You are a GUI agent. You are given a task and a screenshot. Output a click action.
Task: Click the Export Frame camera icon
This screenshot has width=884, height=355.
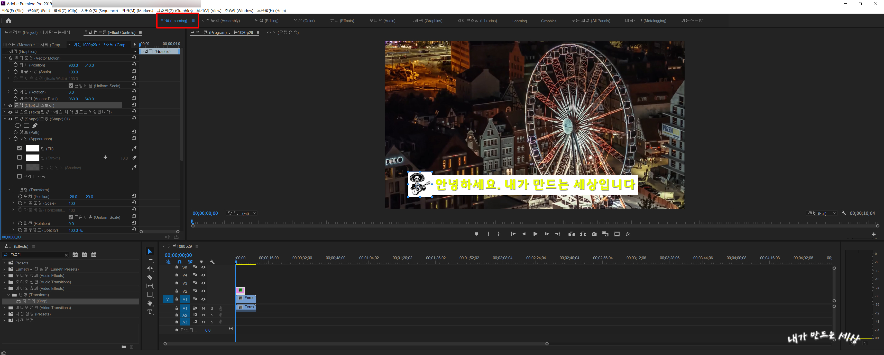[x=594, y=234]
